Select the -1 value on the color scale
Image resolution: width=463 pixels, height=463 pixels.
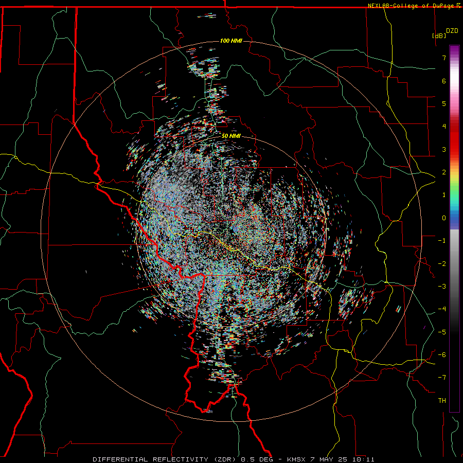[442, 241]
